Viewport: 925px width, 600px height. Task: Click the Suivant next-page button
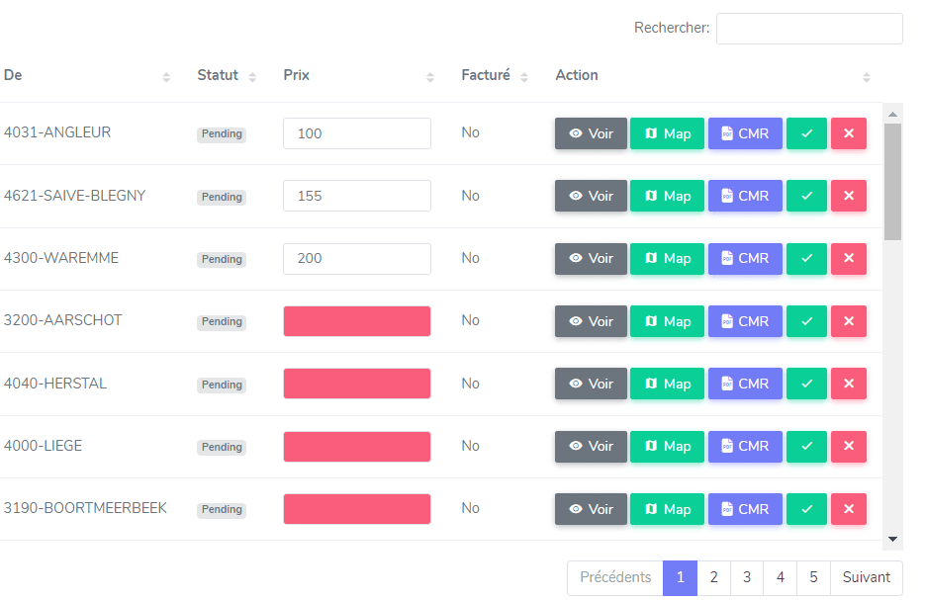[x=866, y=578]
